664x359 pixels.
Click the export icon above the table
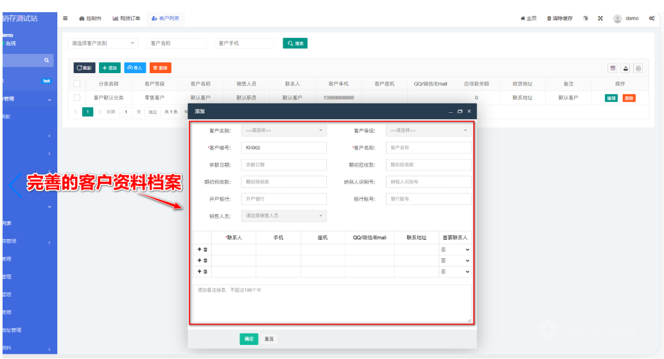coord(625,68)
